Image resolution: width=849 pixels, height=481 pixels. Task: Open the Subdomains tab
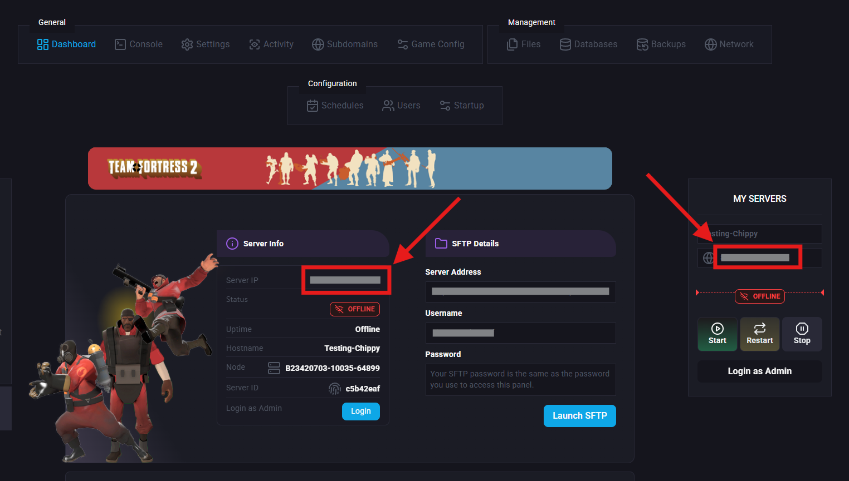click(x=345, y=44)
